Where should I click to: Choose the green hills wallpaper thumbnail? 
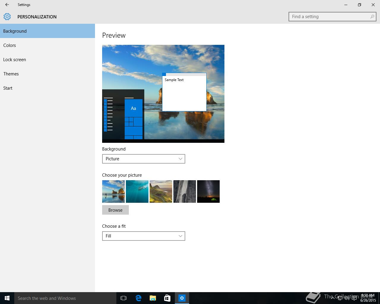coord(161,191)
